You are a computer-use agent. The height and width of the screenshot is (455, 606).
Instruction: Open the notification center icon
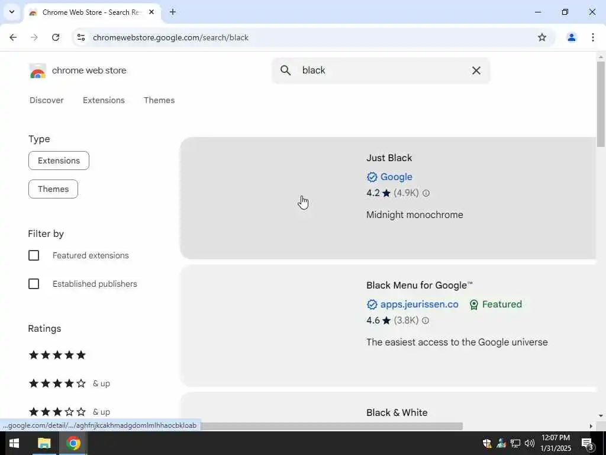587,443
